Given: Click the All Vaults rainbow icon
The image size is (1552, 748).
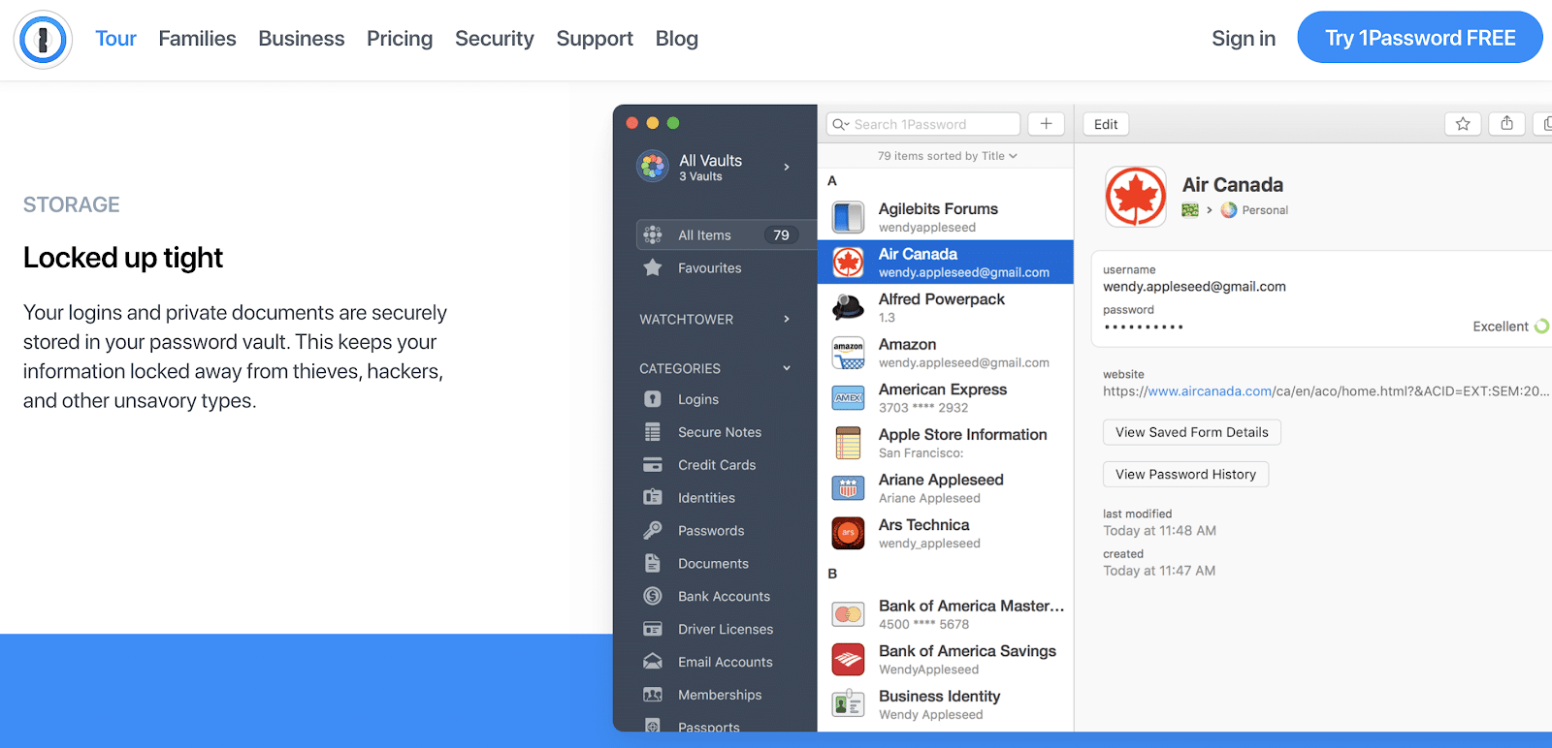Looking at the screenshot, I should pyautogui.click(x=653, y=166).
